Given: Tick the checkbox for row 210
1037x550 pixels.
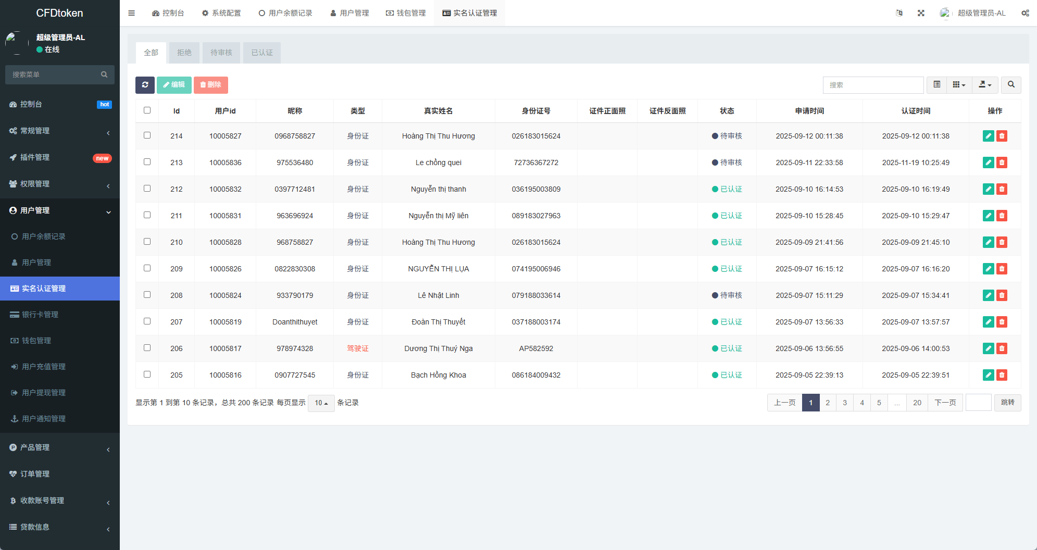Looking at the screenshot, I should [x=147, y=242].
